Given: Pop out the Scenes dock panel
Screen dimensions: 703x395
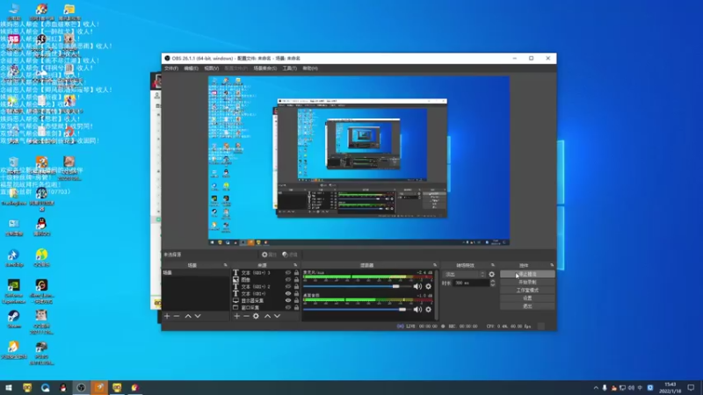Looking at the screenshot, I should tap(226, 265).
